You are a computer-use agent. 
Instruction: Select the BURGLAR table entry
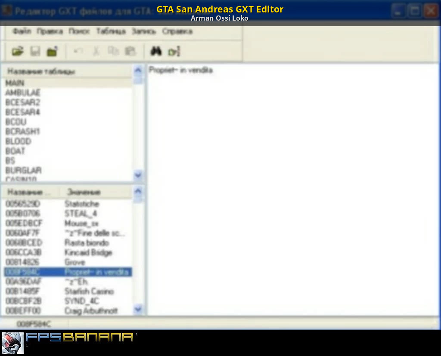[23, 170]
